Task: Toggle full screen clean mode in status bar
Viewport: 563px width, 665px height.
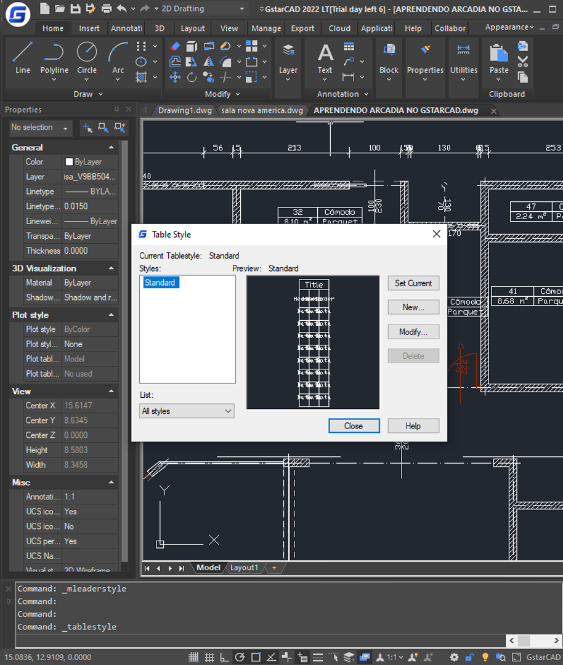Action: click(516, 658)
